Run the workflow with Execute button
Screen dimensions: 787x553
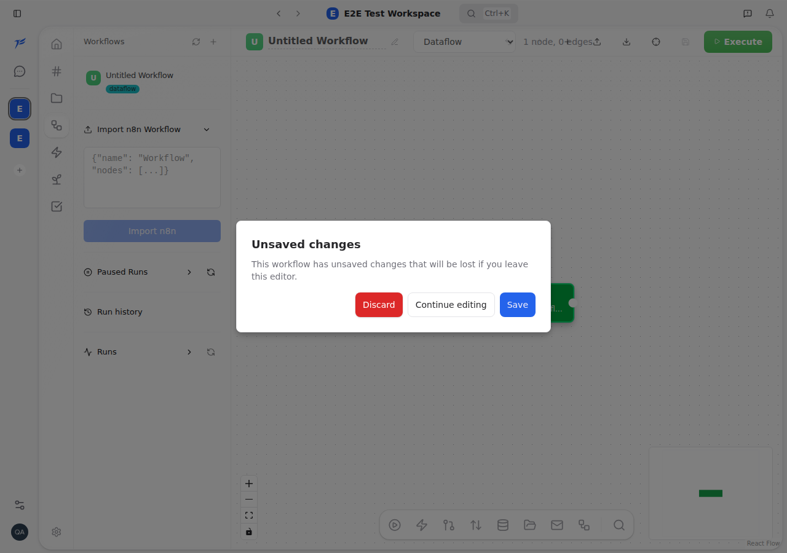(x=738, y=42)
